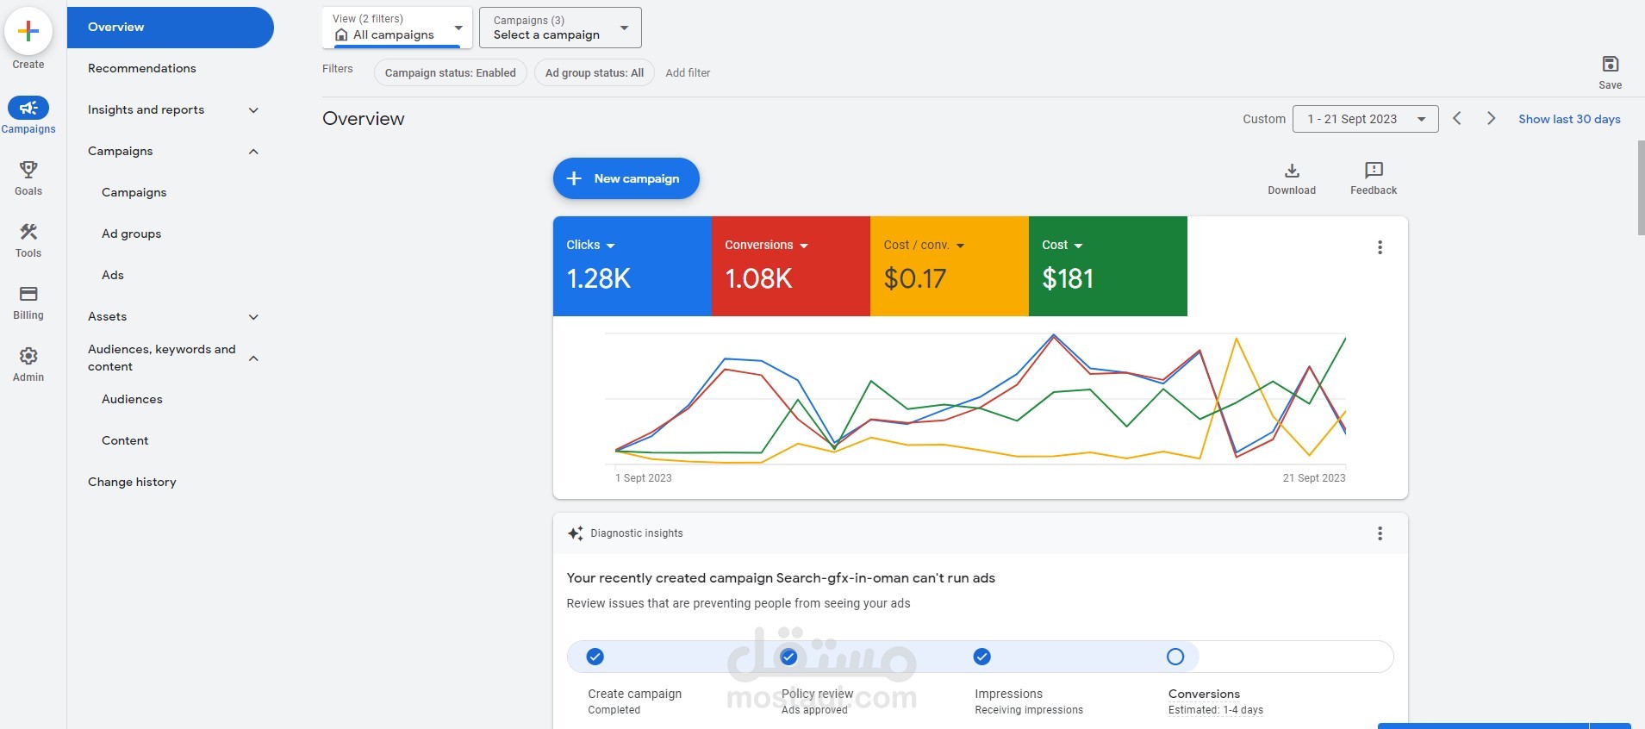The width and height of the screenshot is (1645, 729).
Task: Go to the previous date range
Action: [x=1456, y=119]
